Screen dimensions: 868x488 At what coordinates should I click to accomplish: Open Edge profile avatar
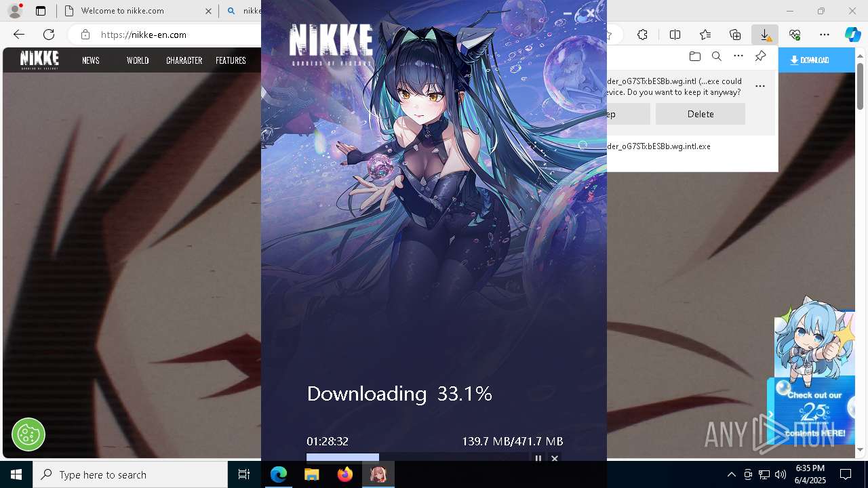coord(15,11)
